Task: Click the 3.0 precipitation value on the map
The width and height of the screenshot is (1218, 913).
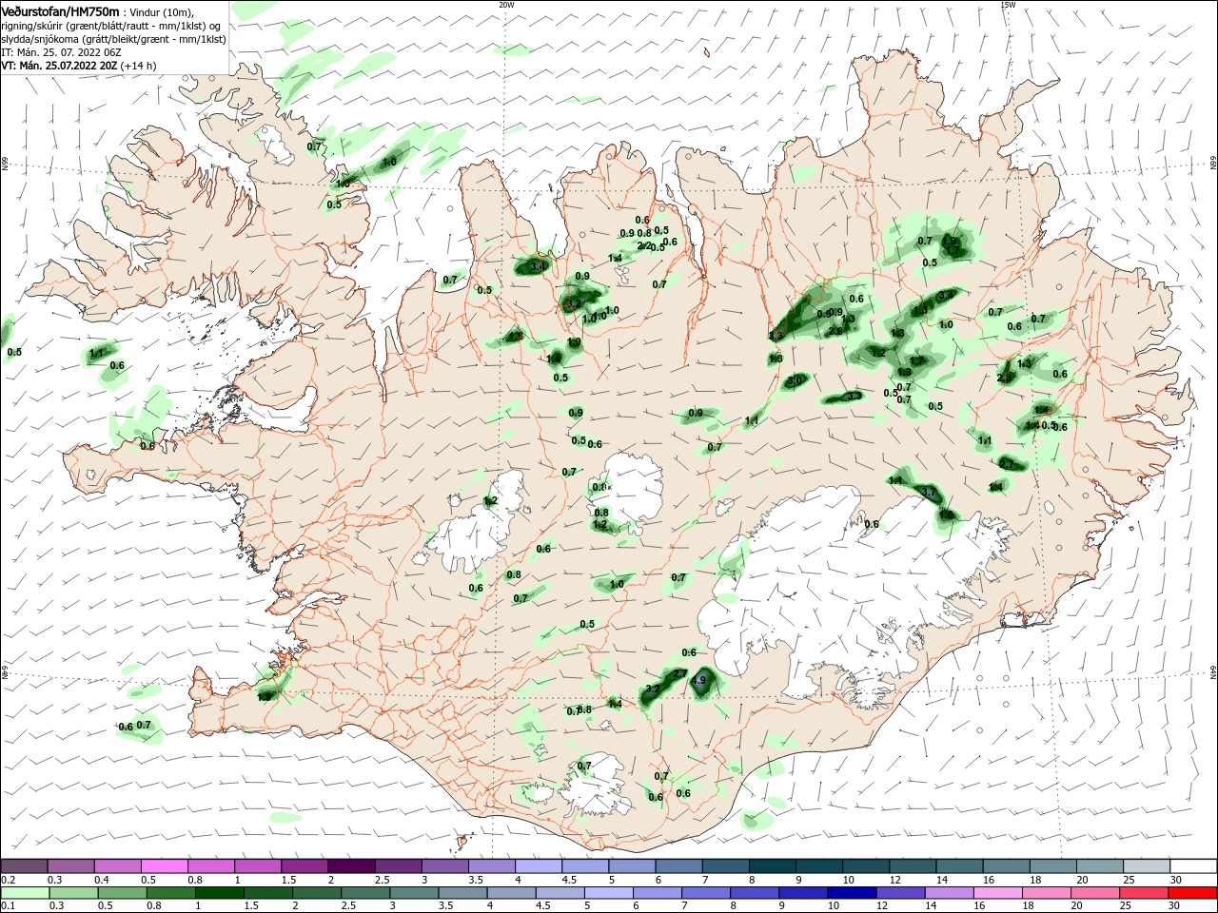Action: 796,380
